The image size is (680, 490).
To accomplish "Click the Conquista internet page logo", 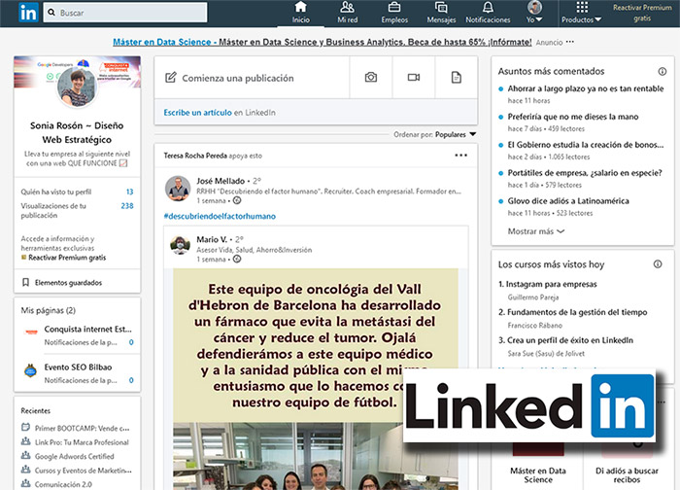I will pyautogui.click(x=31, y=332).
